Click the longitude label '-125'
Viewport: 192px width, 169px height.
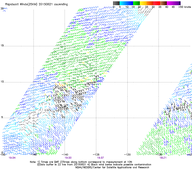tap(159, 154)
